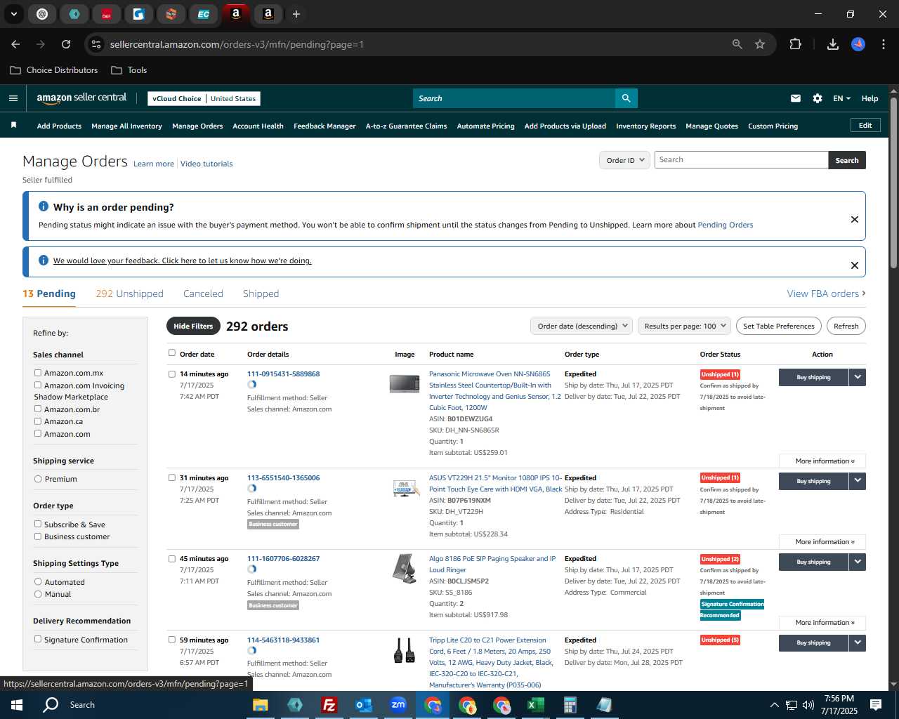Open the Order date (descending) sort dropdown
Image resolution: width=899 pixels, height=719 pixels.
pyautogui.click(x=582, y=326)
